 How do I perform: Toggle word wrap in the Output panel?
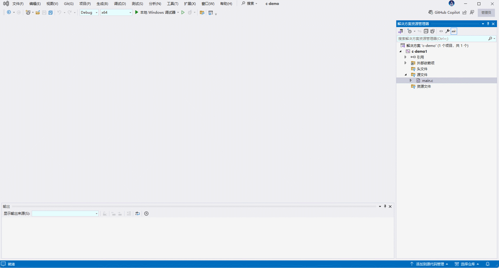pos(138,214)
